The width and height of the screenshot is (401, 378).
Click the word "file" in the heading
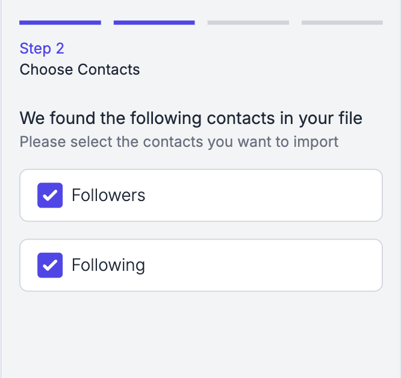click(x=349, y=118)
